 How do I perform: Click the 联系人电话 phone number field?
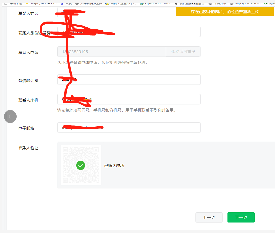pyautogui.click(x=111, y=52)
